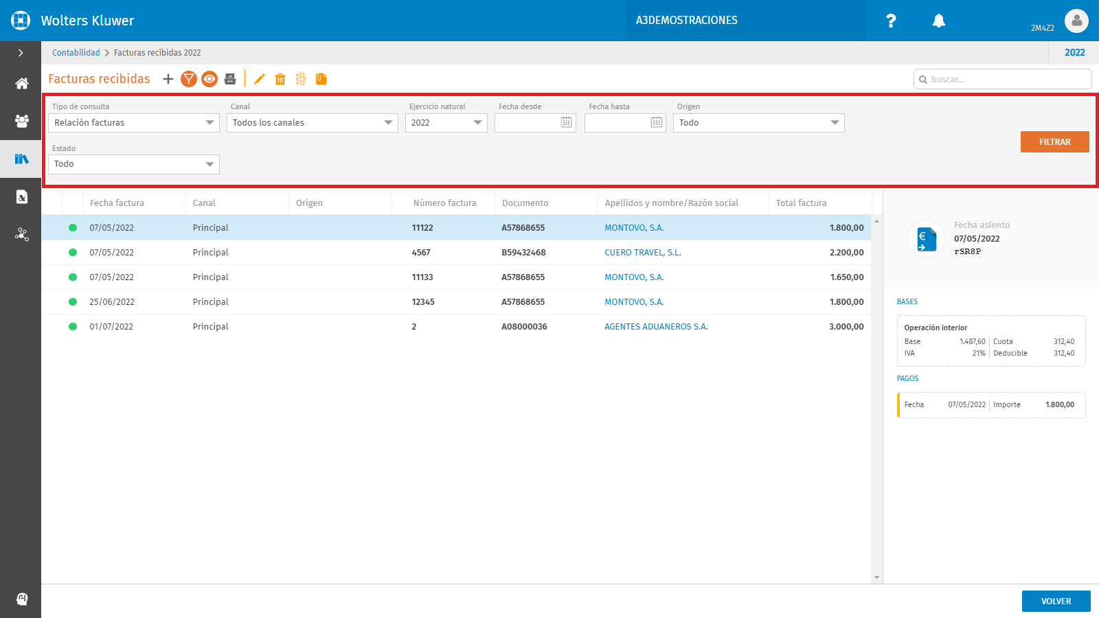Open the notifications bell

[x=939, y=21]
